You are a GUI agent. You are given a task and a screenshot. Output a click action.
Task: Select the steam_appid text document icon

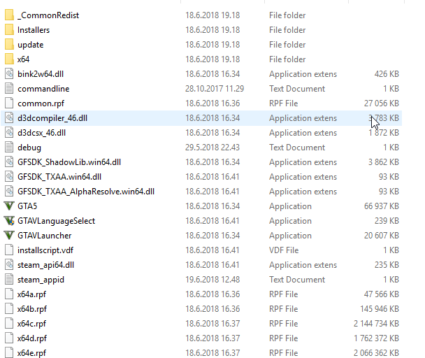[x=9, y=280]
